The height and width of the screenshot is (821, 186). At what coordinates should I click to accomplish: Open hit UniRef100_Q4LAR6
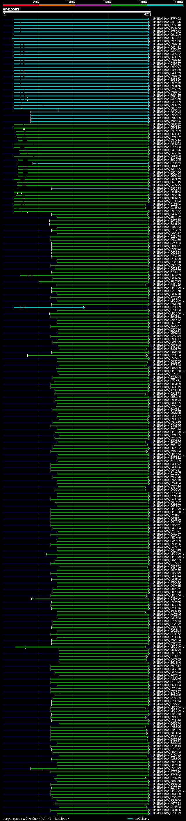167,22
